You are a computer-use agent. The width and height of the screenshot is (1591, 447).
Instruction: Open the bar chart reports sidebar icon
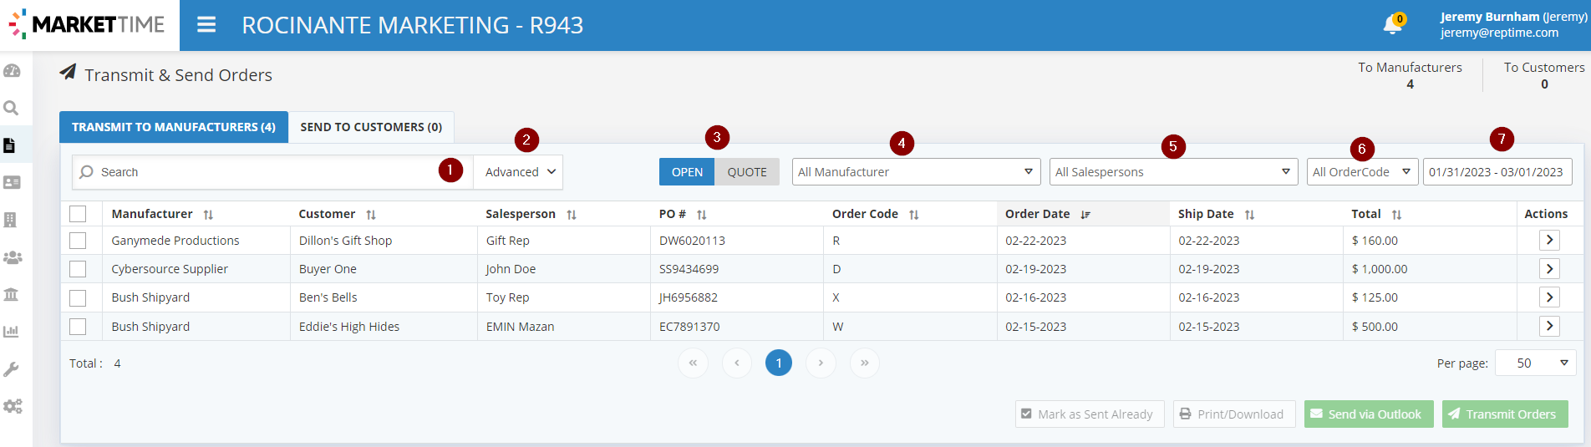(x=12, y=332)
